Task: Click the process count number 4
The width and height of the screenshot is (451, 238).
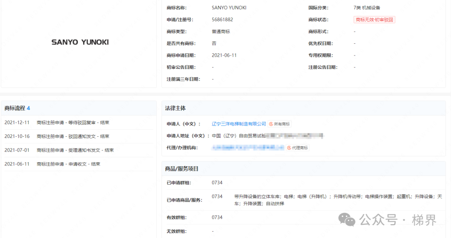Action: coord(28,108)
